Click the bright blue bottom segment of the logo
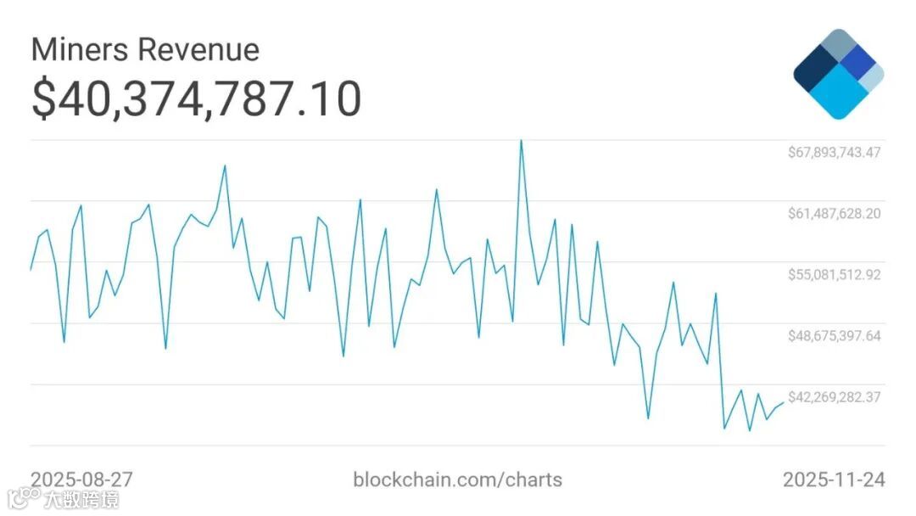This screenshot has width=916, height=516. click(x=839, y=95)
